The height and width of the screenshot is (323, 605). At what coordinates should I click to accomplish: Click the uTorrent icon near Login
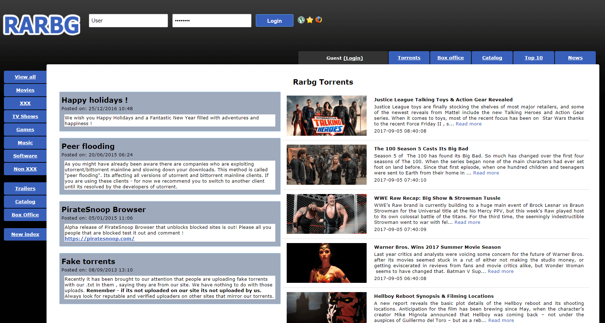(301, 20)
